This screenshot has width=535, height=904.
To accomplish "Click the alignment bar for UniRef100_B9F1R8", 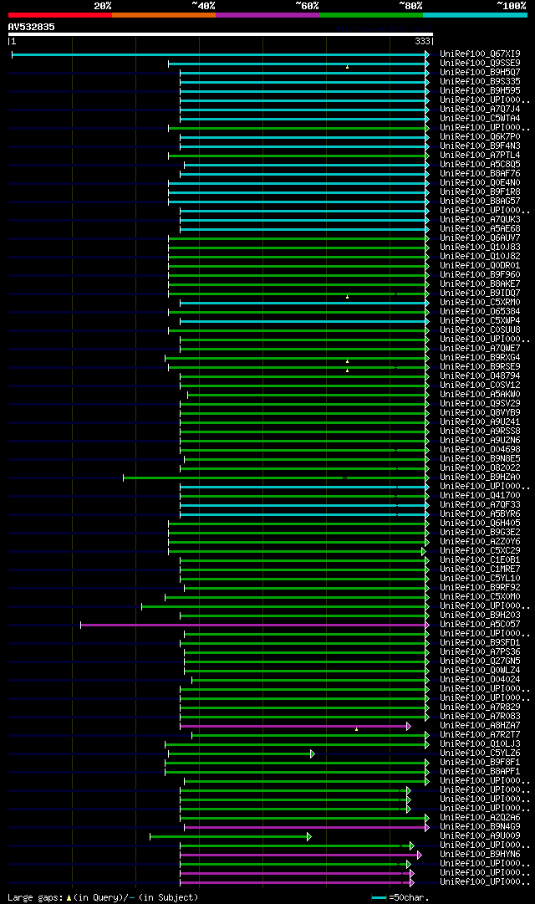I will point(298,192).
